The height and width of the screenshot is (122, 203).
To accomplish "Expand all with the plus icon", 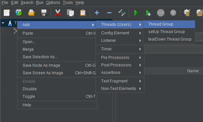I will point(97,13).
